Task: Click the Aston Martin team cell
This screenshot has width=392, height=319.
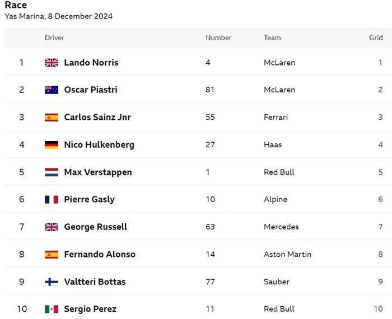Action: pyautogui.click(x=287, y=254)
